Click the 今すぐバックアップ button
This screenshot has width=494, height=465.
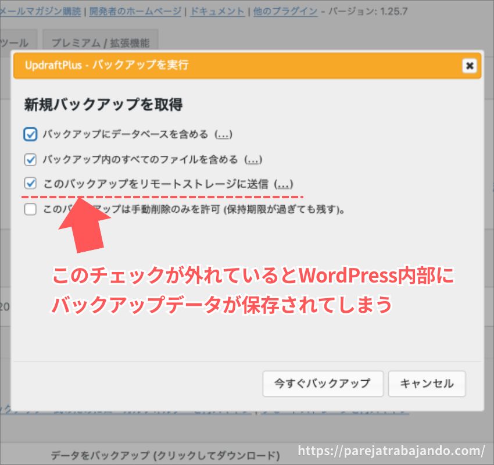pyautogui.click(x=323, y=384)
